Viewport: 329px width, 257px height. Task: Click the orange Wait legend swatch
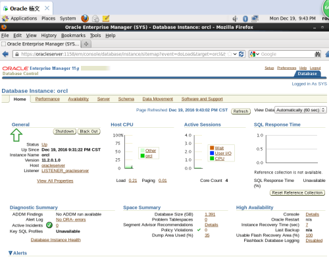[212, 148]
